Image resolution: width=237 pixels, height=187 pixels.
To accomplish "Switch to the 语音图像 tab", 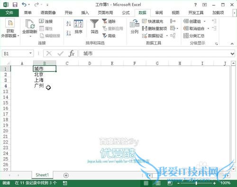I will 48,13.
